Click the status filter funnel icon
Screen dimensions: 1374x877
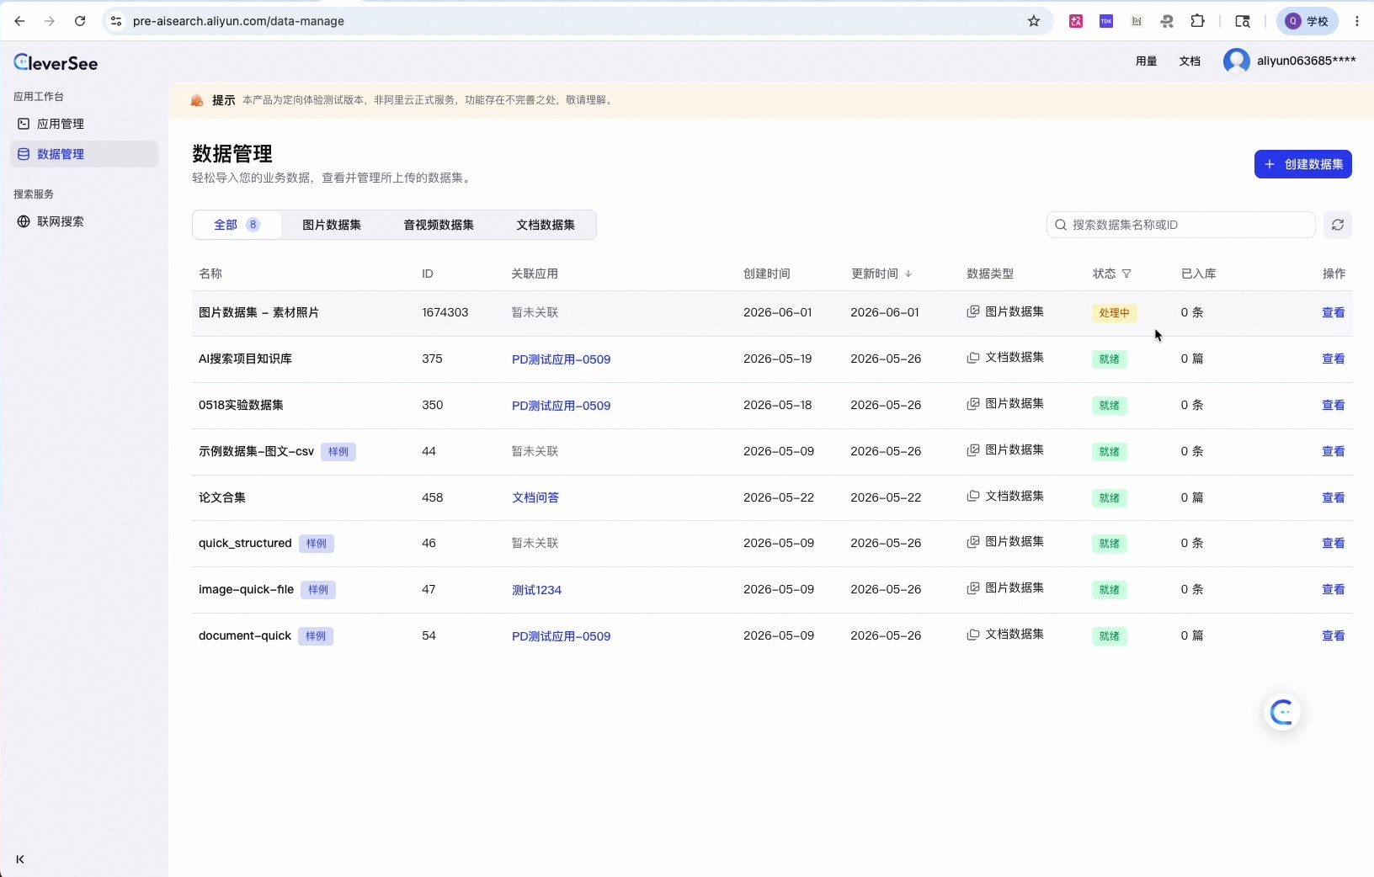[1126, 274]
